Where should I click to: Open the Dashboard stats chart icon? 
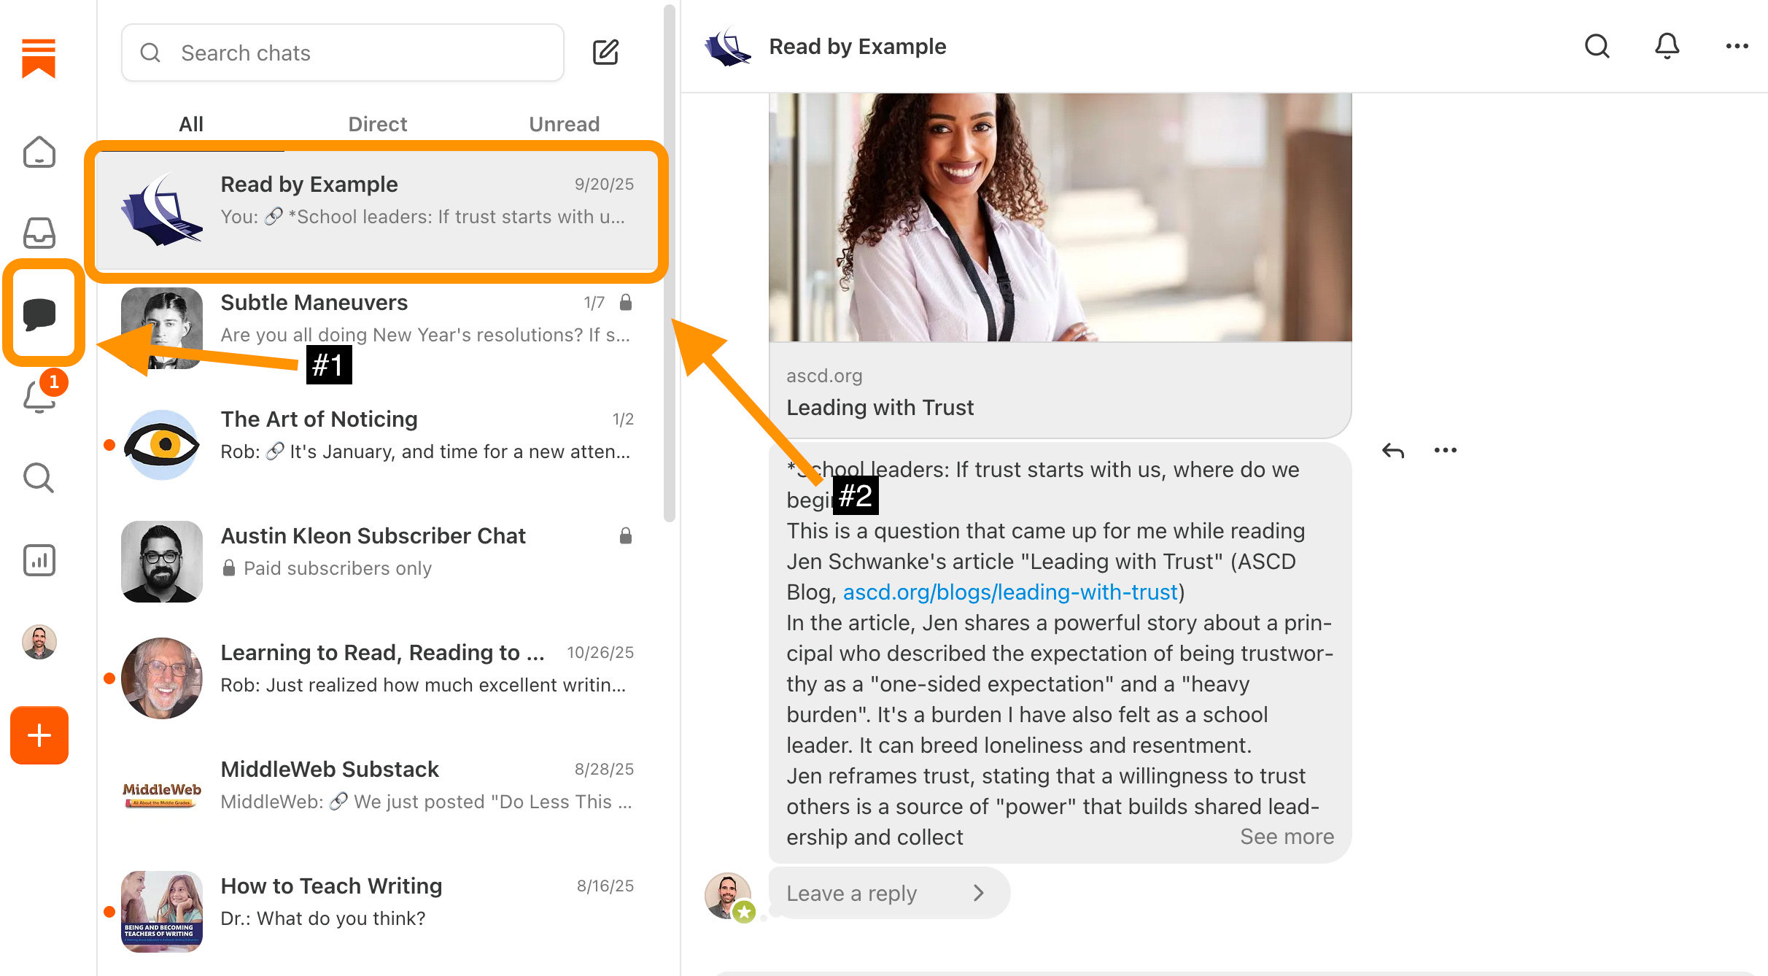(x=39, y=560)
